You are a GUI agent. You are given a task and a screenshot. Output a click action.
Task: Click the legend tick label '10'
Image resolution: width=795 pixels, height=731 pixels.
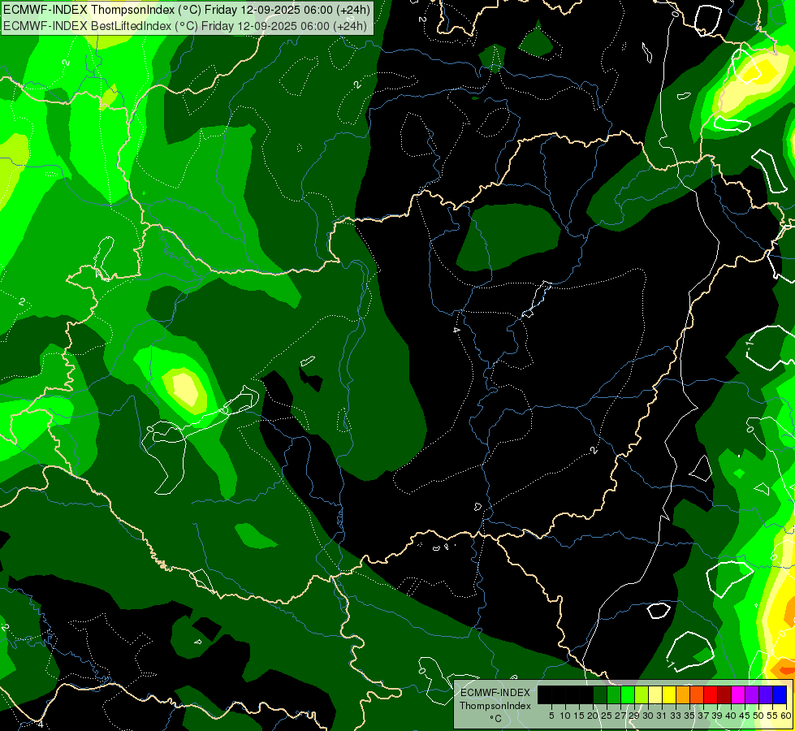[x=565, y=716]
